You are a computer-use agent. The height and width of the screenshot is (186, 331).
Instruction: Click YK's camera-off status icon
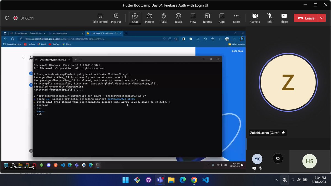(x=254, y=168)
